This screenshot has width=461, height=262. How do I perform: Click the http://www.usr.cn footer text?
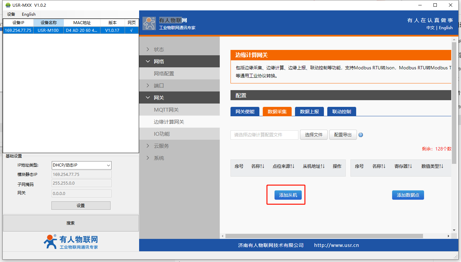coord(336,245)
